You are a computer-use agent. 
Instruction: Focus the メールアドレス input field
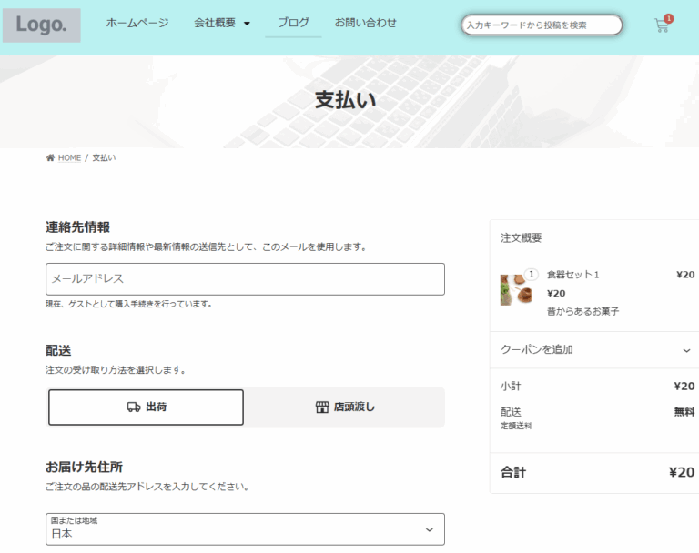pyautogui.click(x=245, y=279)
